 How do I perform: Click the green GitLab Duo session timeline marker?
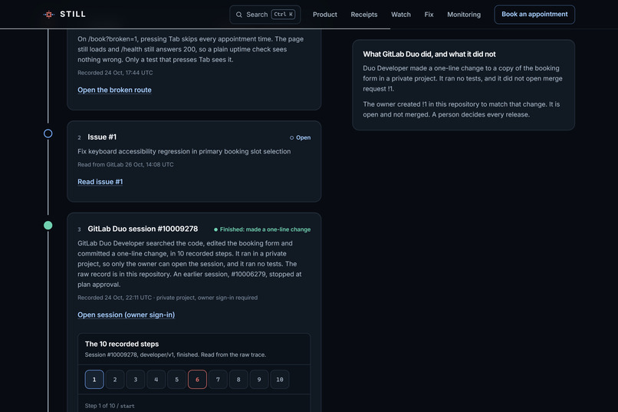pyautogui.click(x=48, y=226)
